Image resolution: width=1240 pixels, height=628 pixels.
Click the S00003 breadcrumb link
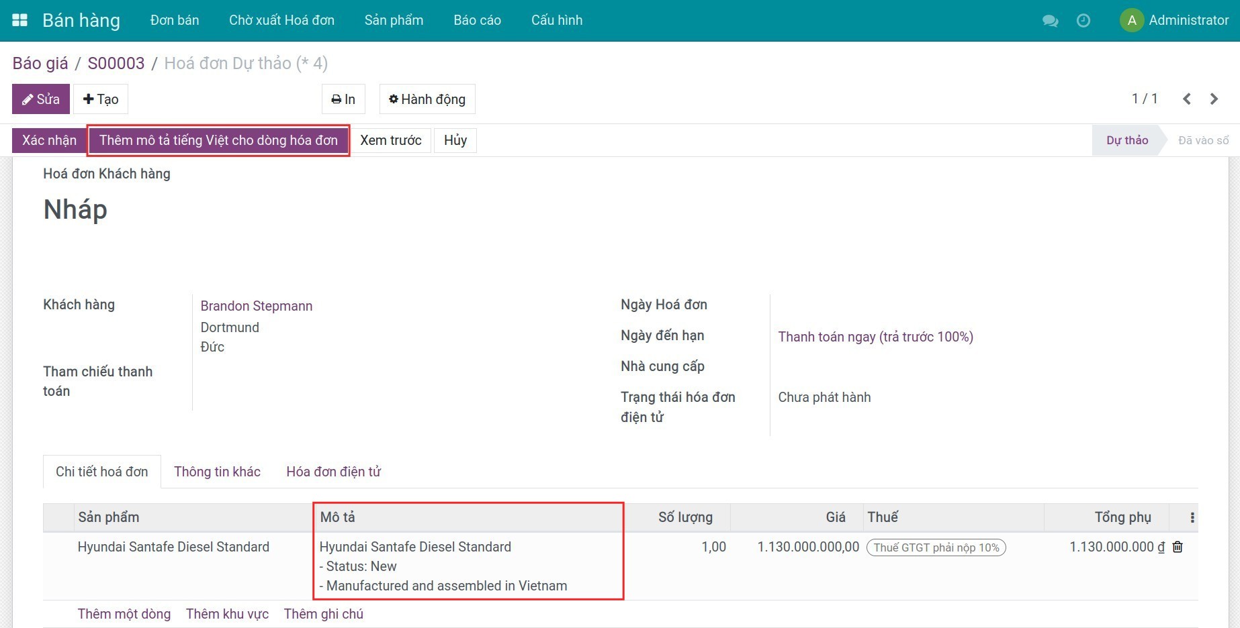(116, 63)
